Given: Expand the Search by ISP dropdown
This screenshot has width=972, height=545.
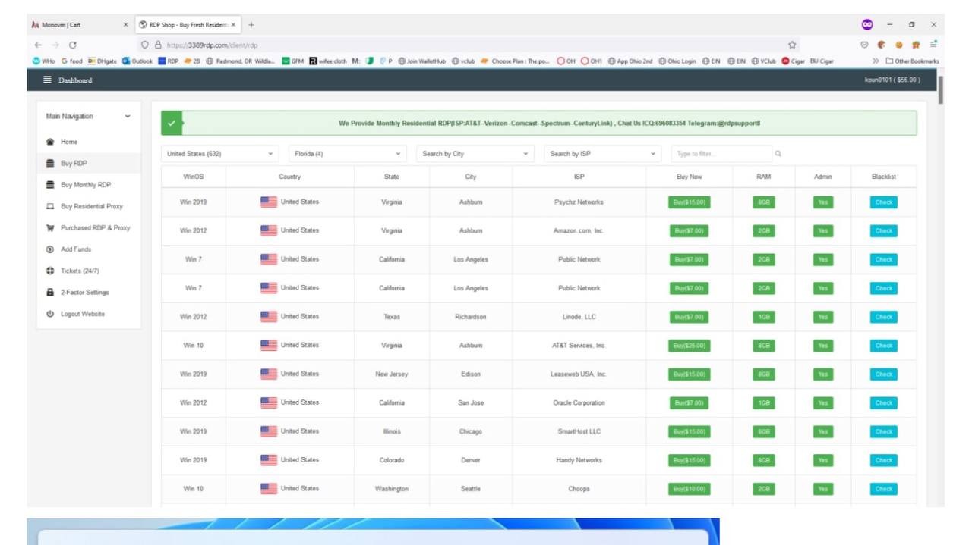Looking at the screenshot, I should tap(603, 154).
